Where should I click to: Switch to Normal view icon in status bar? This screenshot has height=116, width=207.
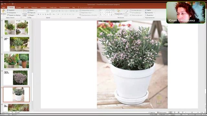(170, 112)
